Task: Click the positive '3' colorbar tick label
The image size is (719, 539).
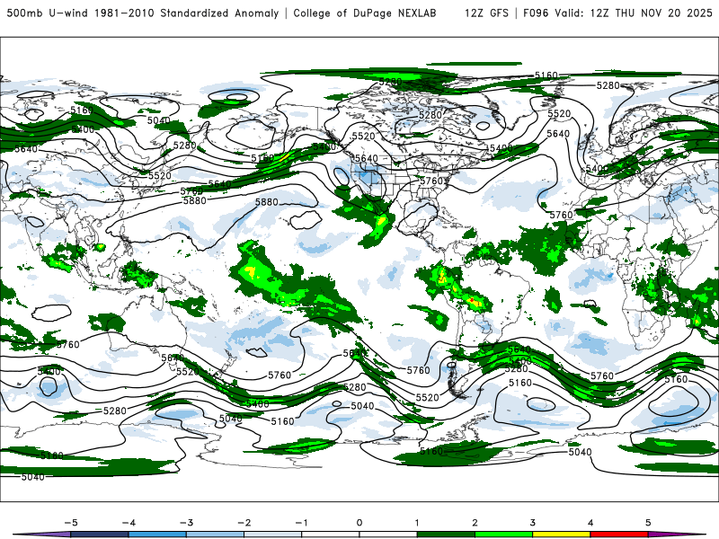Action: [x=533, y=523]
